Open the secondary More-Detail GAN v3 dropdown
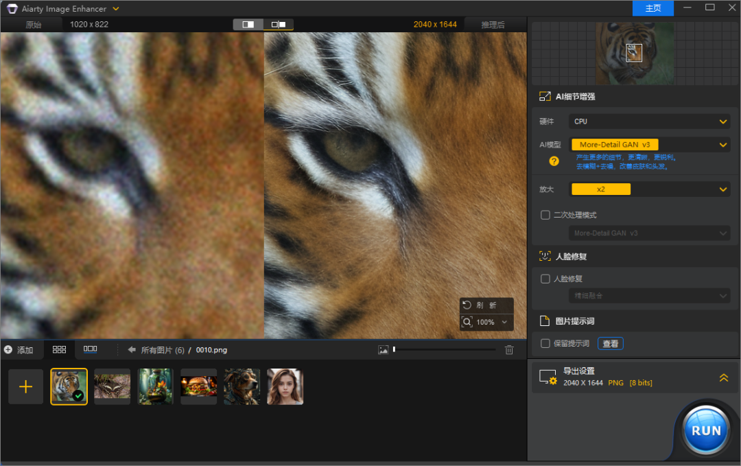Viewport: 741px width, 466px height. click(649, 233)
